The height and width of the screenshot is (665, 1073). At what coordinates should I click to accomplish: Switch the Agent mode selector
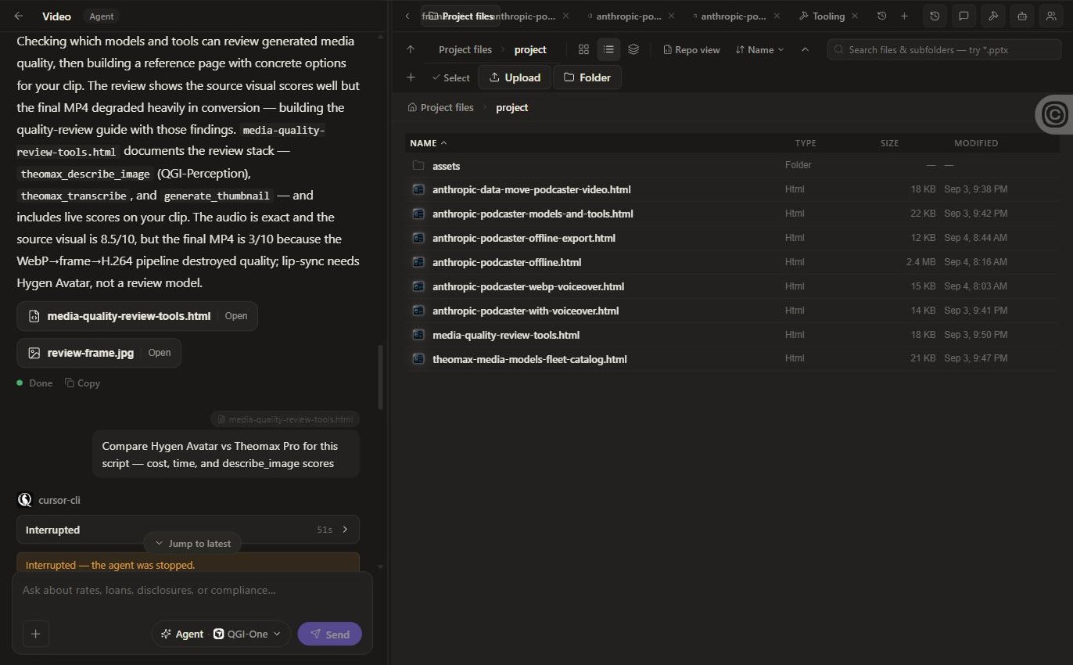[181, 634]
